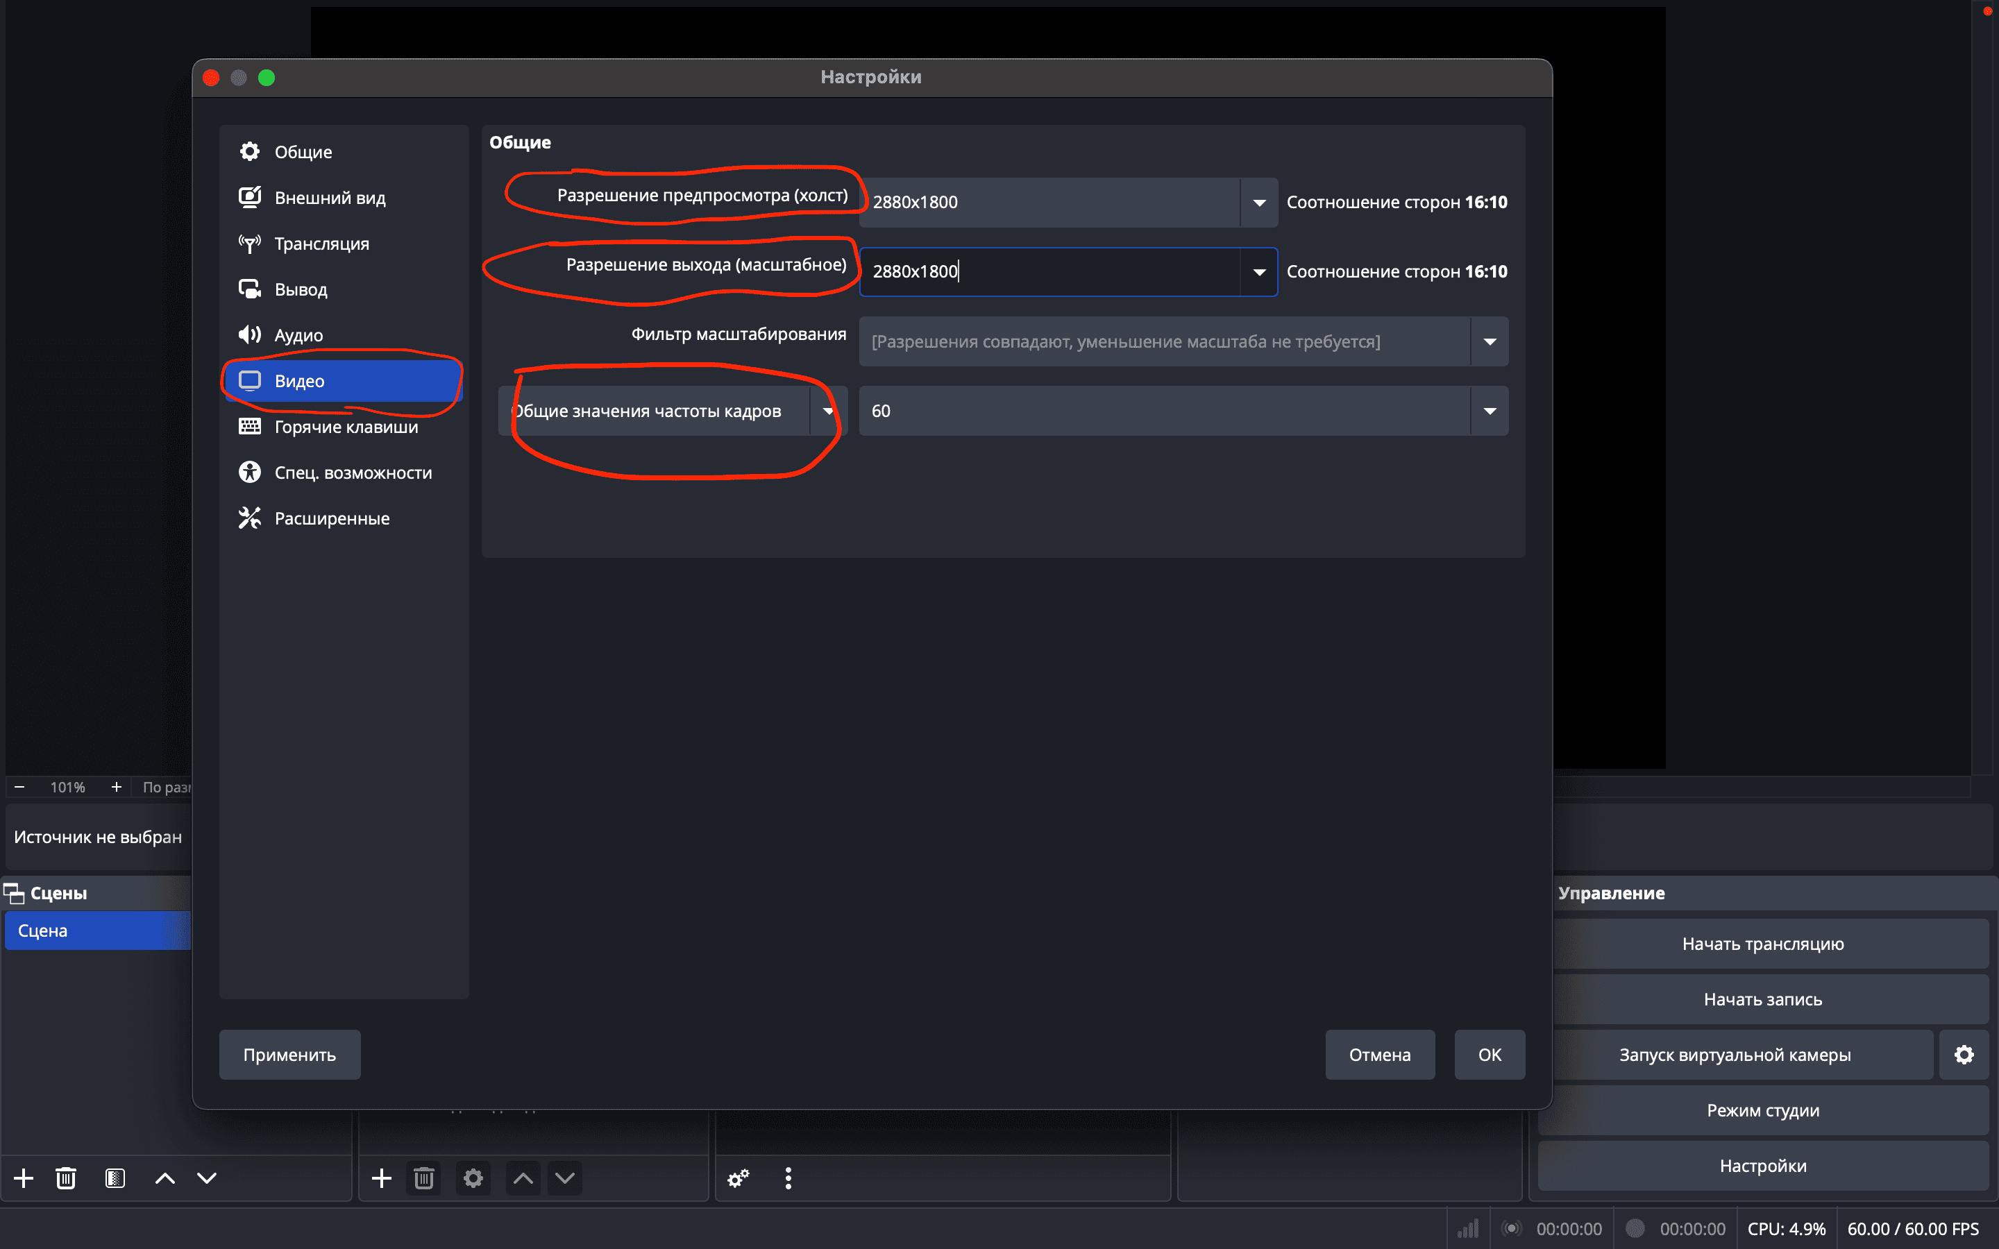Click the Настройки button in controls panel
This screenshot has width=1999, height=1249.
1763,1166
